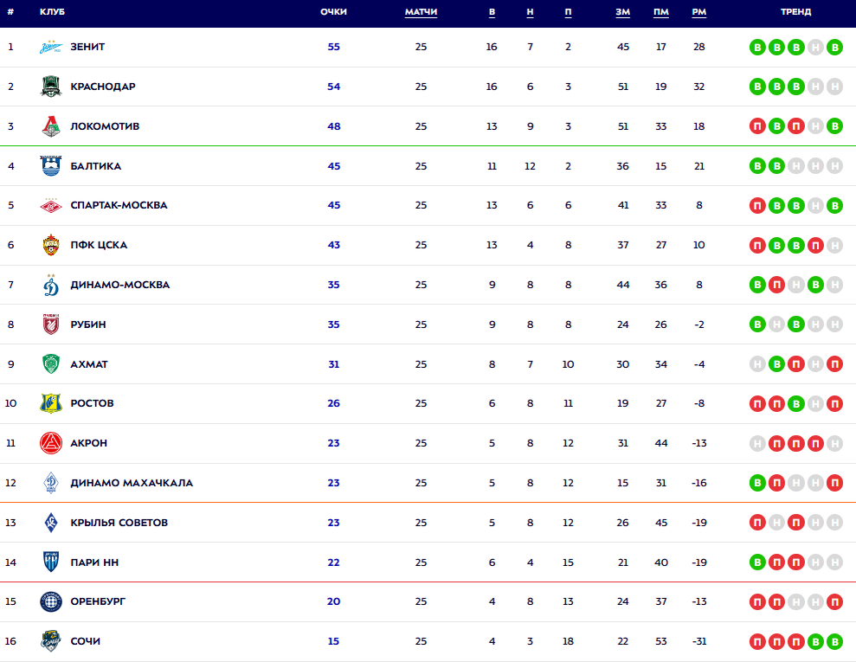The image size is (856, 662).
Task: Click the РМ goal difference header
Action: point(699,12)
